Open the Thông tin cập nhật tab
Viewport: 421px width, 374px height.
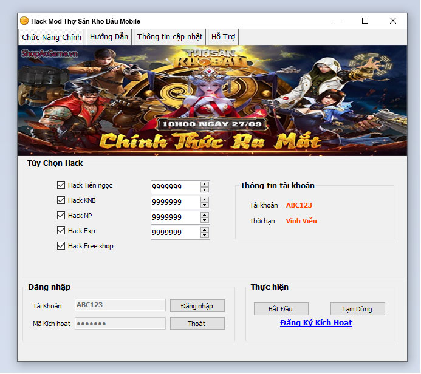pos(169,37)
